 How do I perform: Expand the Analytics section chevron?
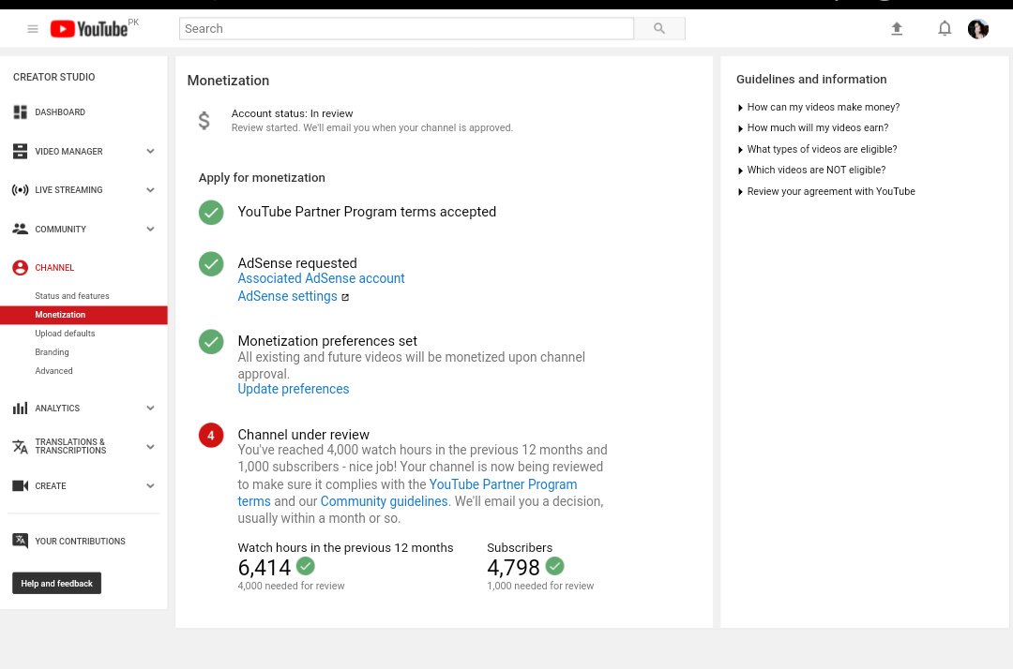pyautogui.click(x=150, y=408)
